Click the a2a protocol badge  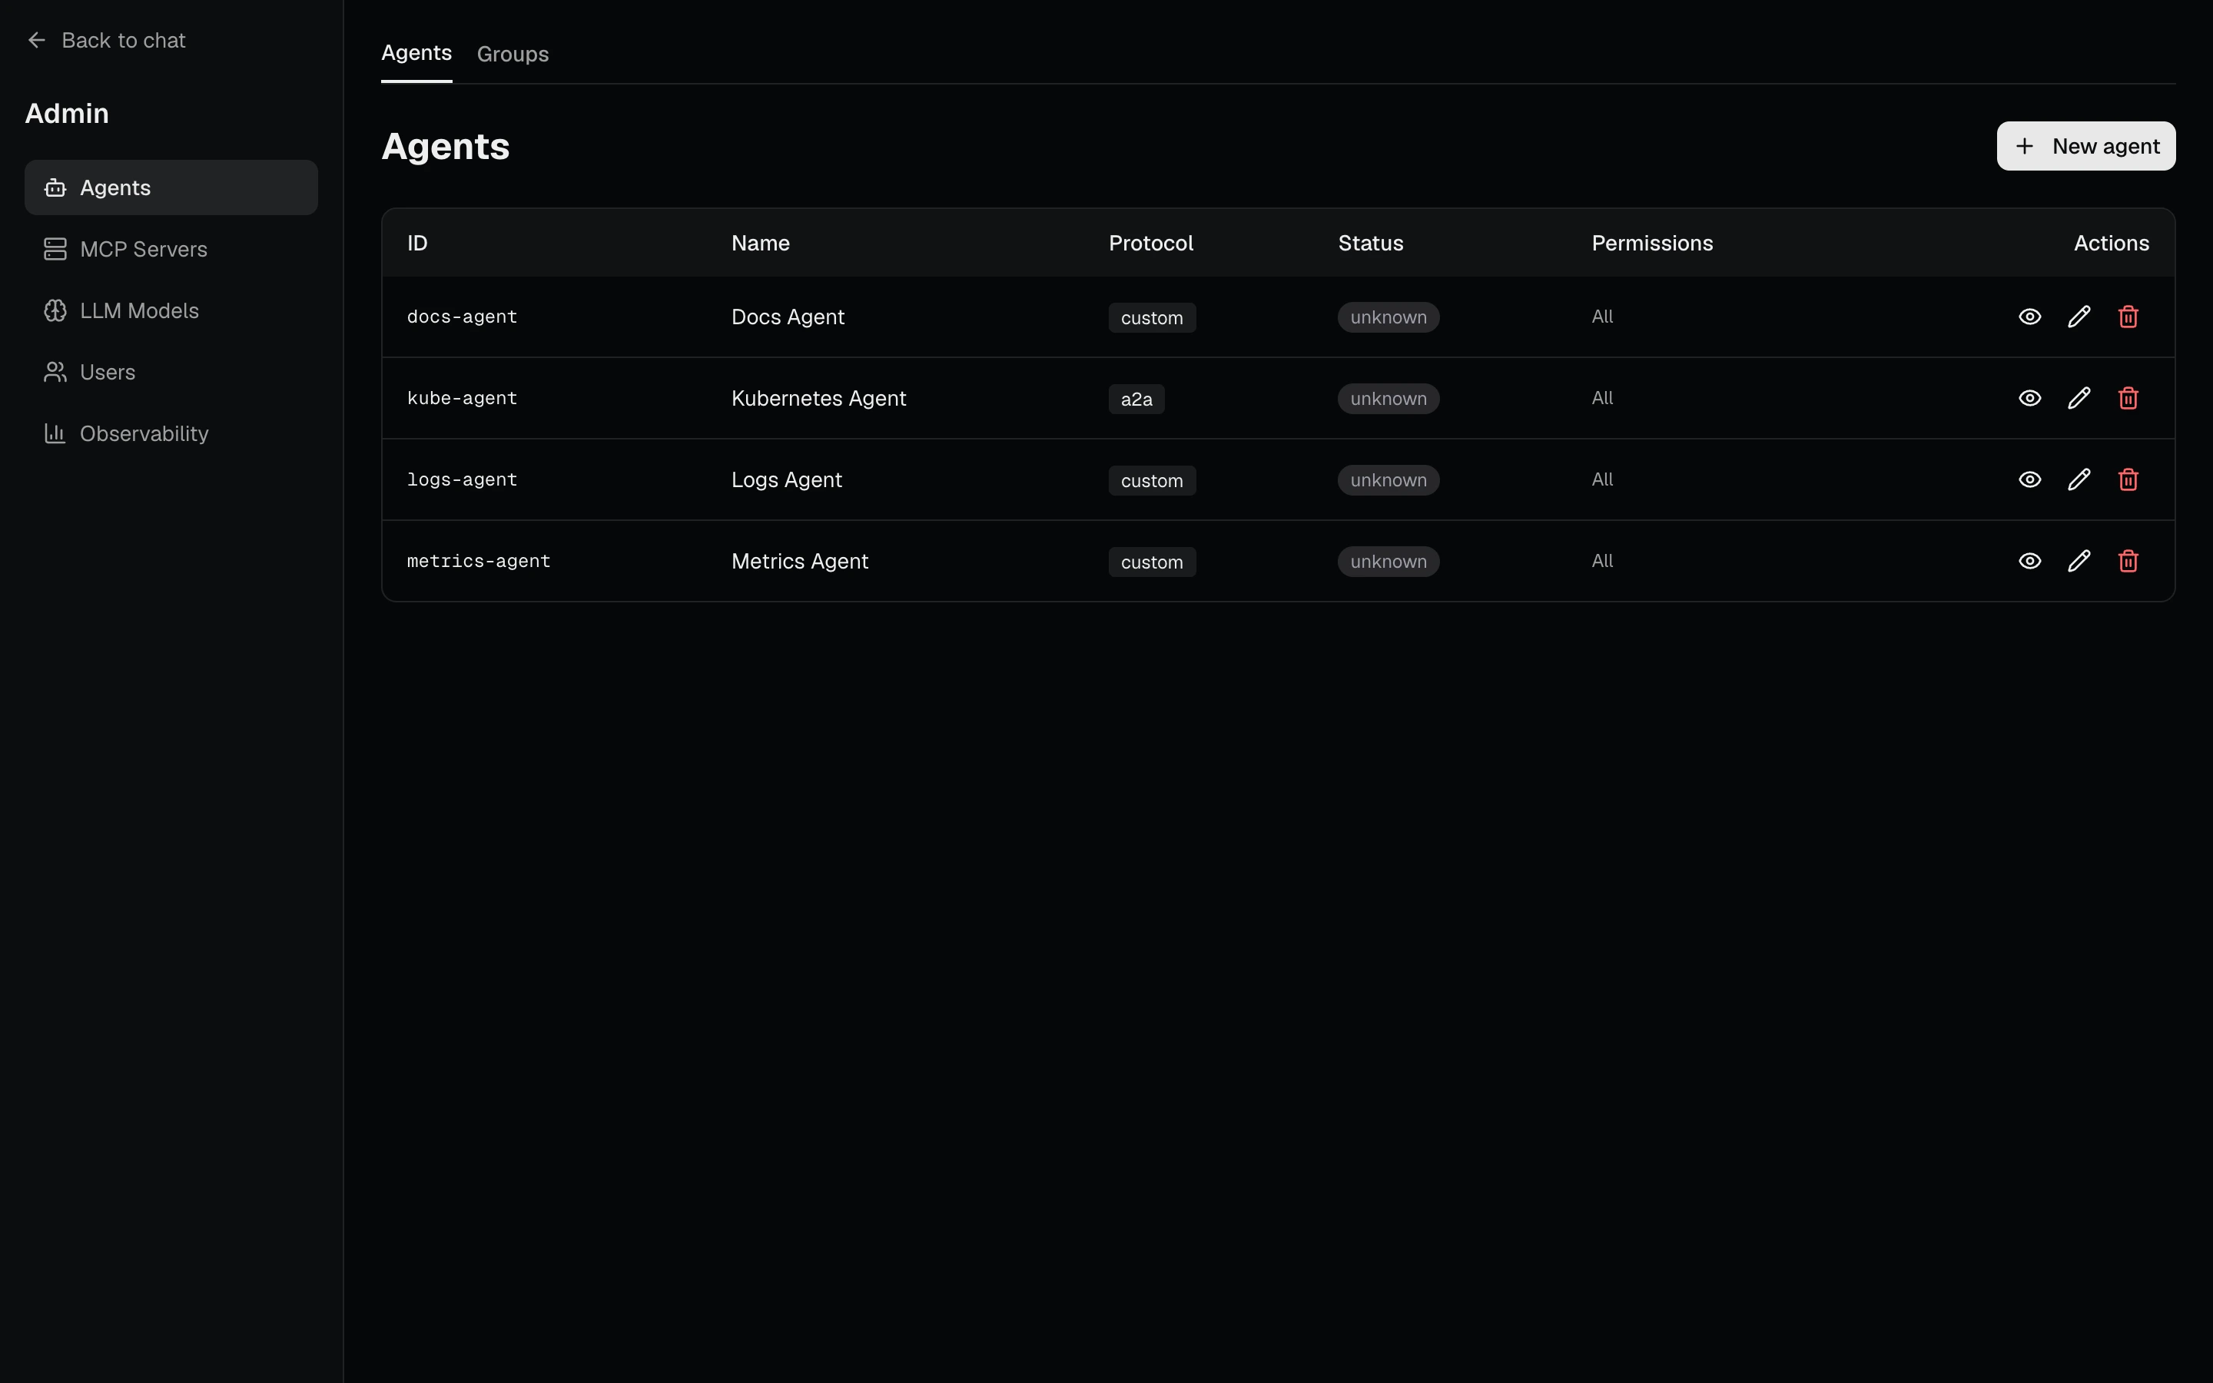coord(1136,399)
